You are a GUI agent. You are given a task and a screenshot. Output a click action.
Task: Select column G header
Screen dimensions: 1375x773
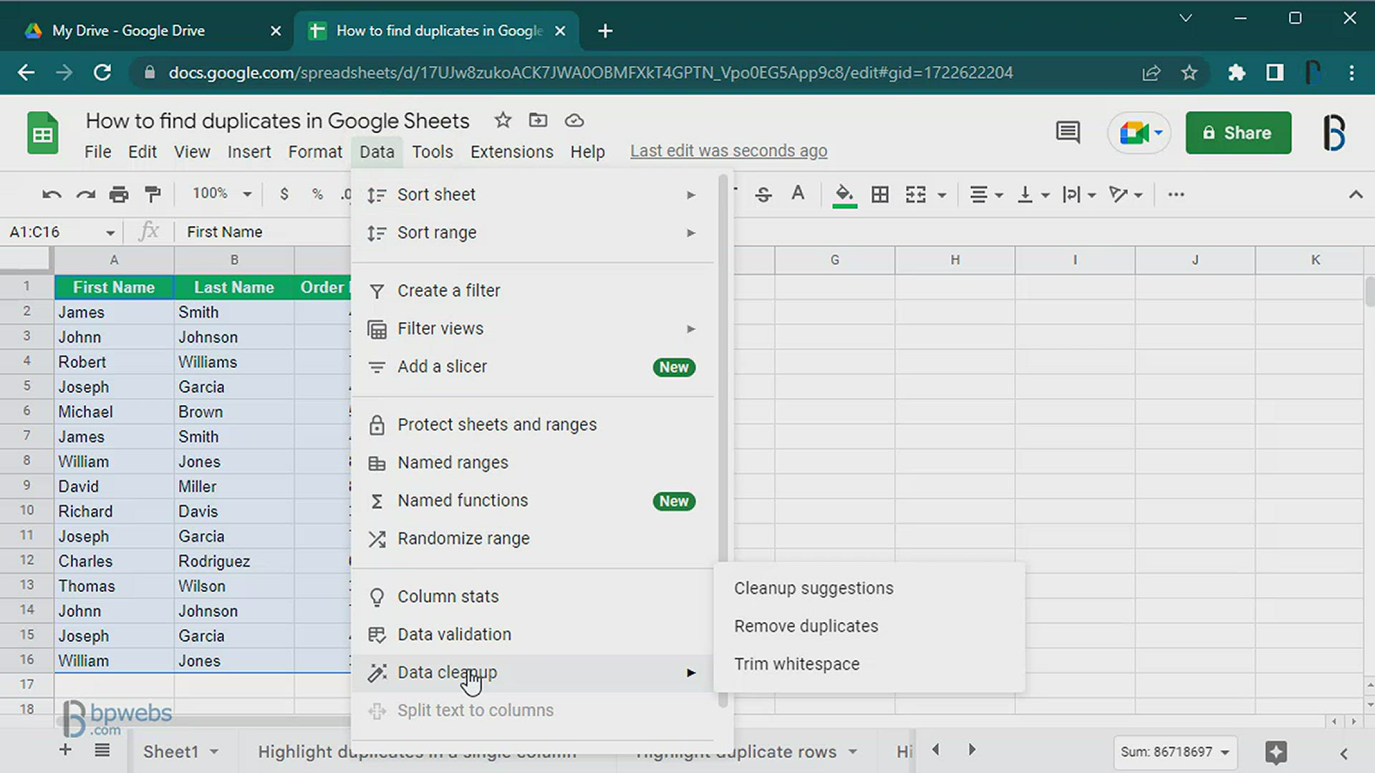click(835, 260)
